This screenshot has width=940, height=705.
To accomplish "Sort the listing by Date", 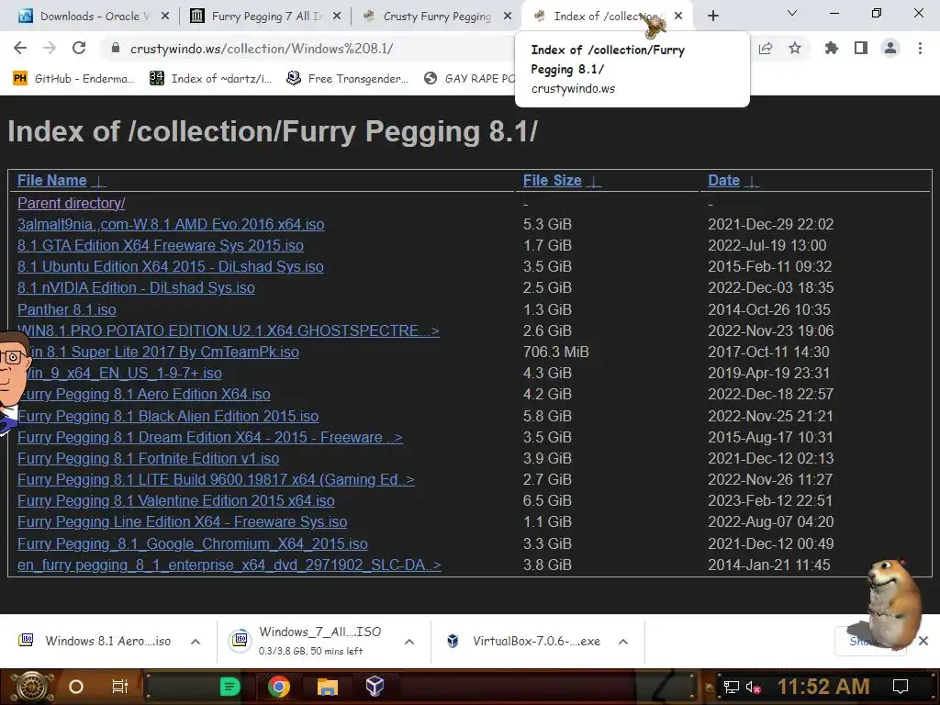I will (723, 181).
